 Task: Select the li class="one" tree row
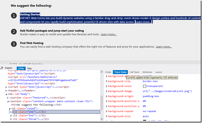tap(56, 112)
